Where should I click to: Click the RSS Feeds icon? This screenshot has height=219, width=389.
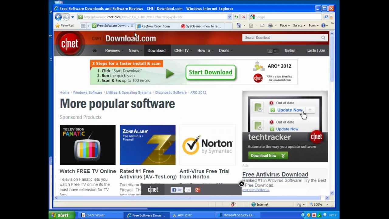coord(251,26)
